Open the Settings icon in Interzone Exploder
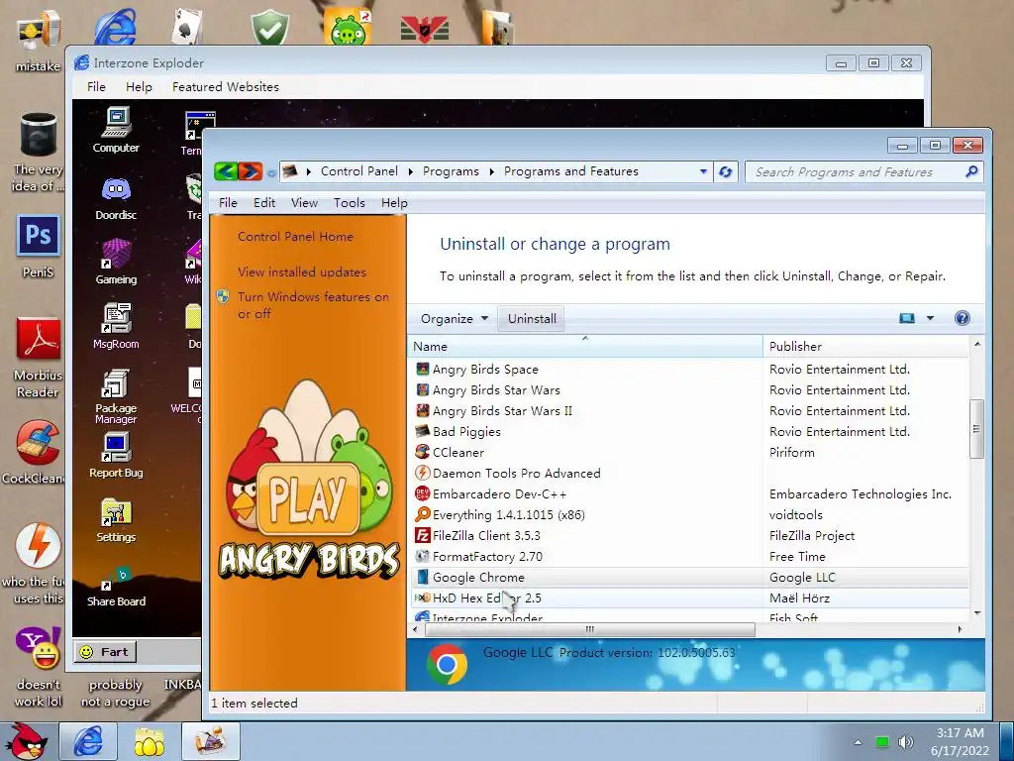This screenshot has height=761, width=1014. (117, 519)
